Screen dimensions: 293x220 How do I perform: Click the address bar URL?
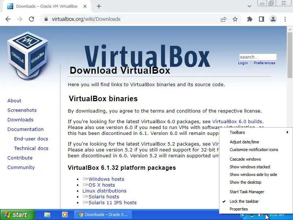(x=86, y=19)
